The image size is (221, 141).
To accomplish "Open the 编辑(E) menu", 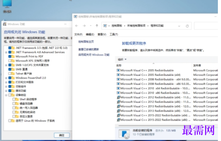I will point(90,34).
